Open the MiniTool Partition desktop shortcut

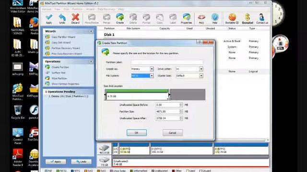[x=18, y=92]
